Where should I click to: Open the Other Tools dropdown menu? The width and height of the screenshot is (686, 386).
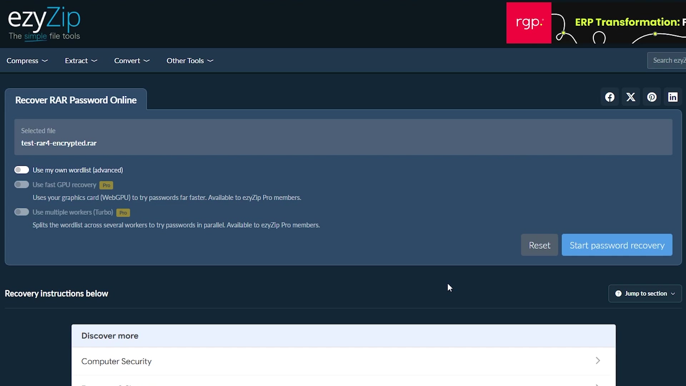190,61
